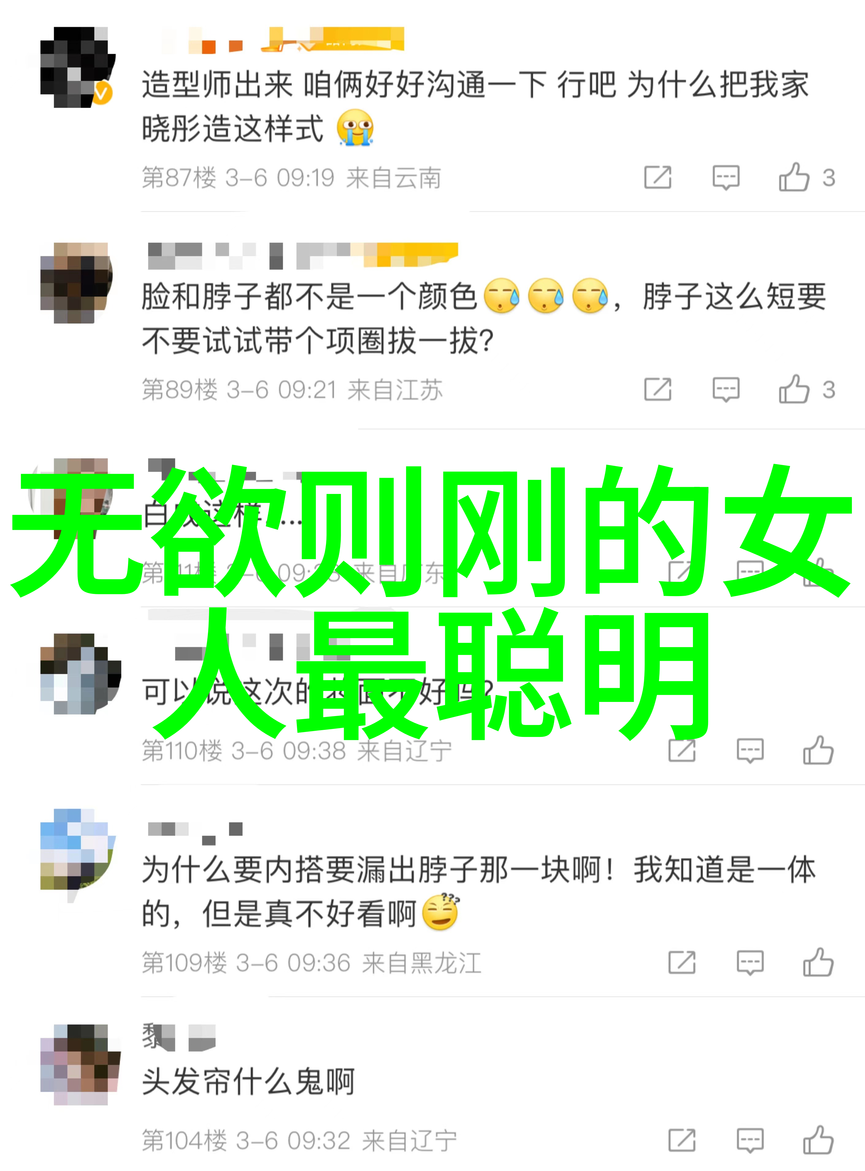Screen dimensions: 865x1171
Task: Open reply on the 第89楼 comment
Action: click(x=726, y=390)
